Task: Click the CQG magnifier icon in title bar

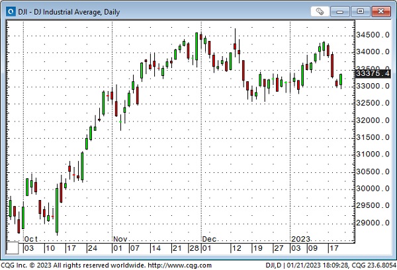Action: click(x=11, y=12)
